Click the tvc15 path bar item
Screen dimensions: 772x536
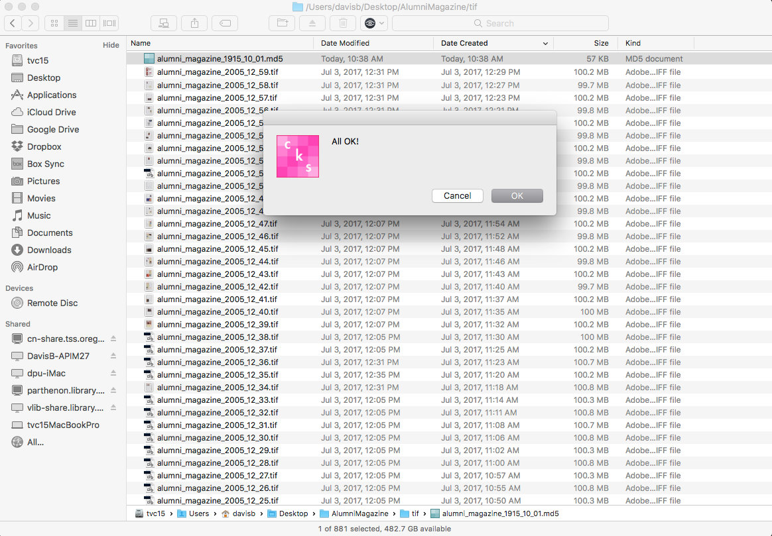click(x=150, y=513)
